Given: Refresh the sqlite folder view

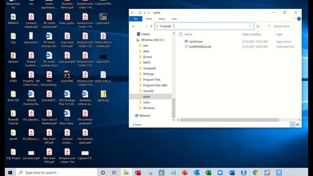Looking at the screenshot, I should (258, 26).
